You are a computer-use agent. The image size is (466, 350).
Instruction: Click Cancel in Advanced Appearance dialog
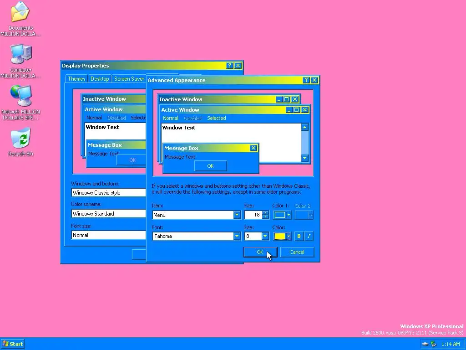(x=297, y=252)
